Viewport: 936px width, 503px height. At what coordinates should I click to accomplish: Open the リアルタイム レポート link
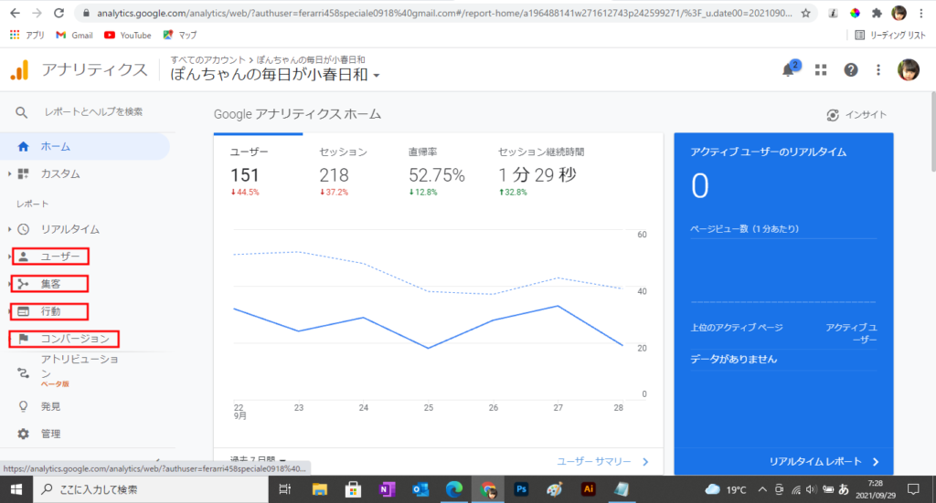click(815, 461)
